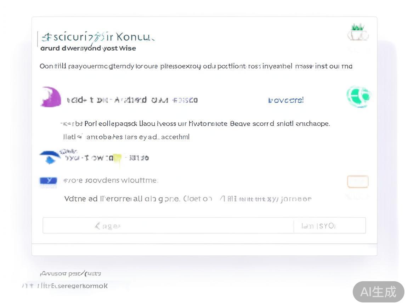Select the row beside the purple icon

click(x=132, y=100)
